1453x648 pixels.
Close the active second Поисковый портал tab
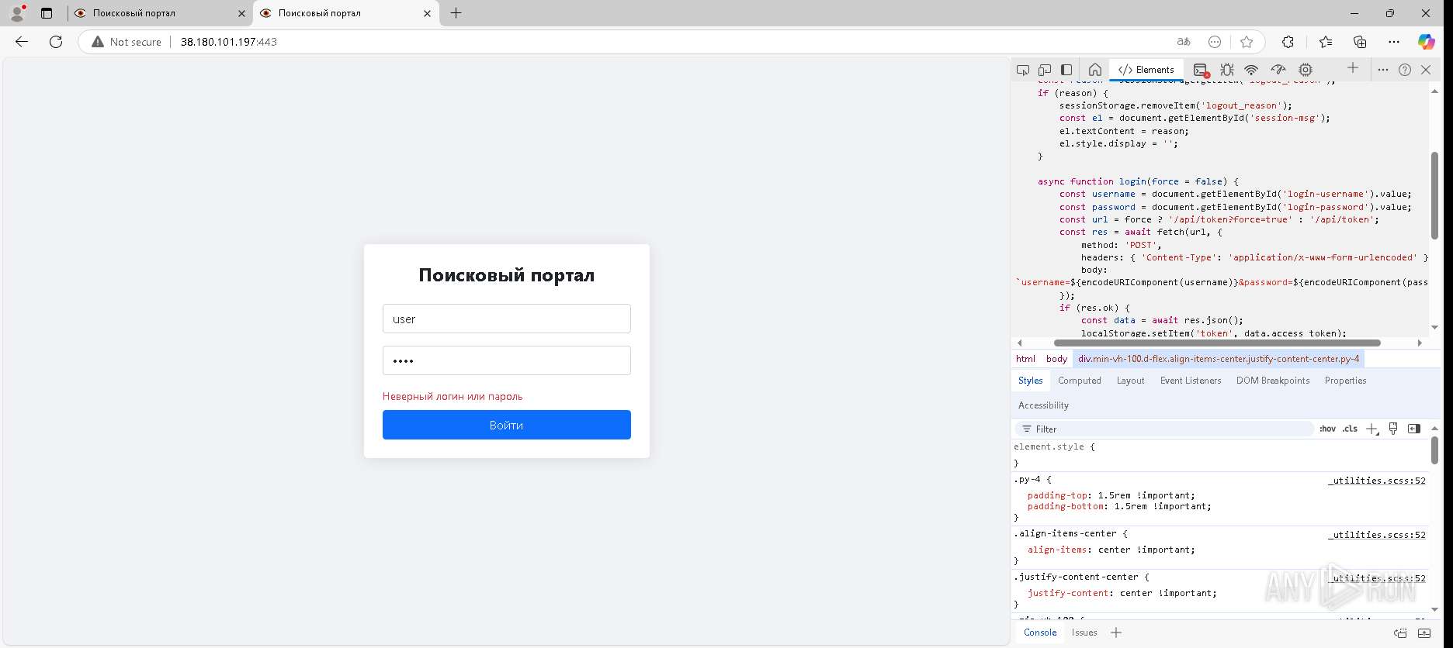[x=427, y=13]
